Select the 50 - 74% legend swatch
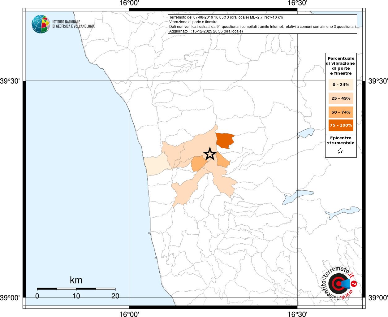Image resolution: width=388 pixels, height=317 pixels. (341, 112)
